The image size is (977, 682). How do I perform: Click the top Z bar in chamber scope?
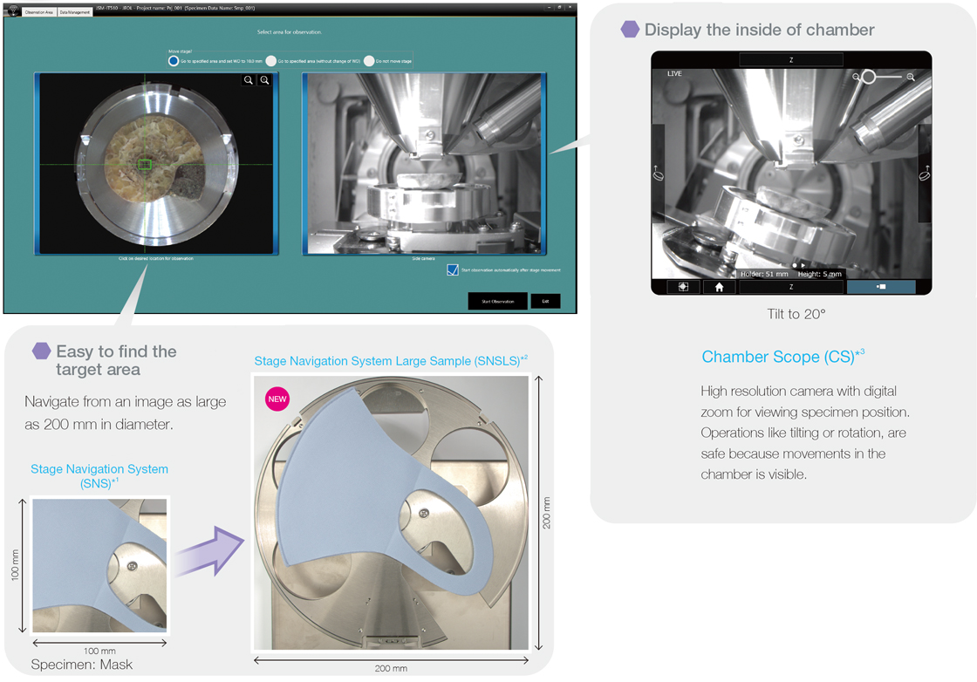[x=791, y=60]
